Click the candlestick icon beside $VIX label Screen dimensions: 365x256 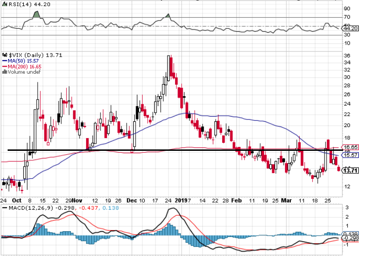(x=4, y=55)
